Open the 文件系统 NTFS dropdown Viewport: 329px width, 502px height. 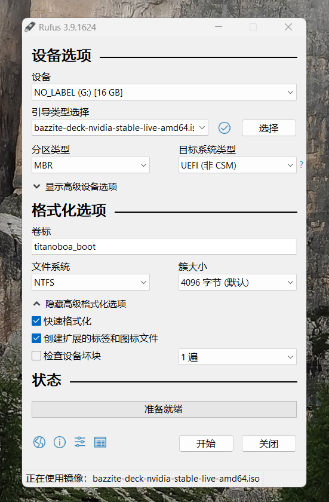pos(91,282)
